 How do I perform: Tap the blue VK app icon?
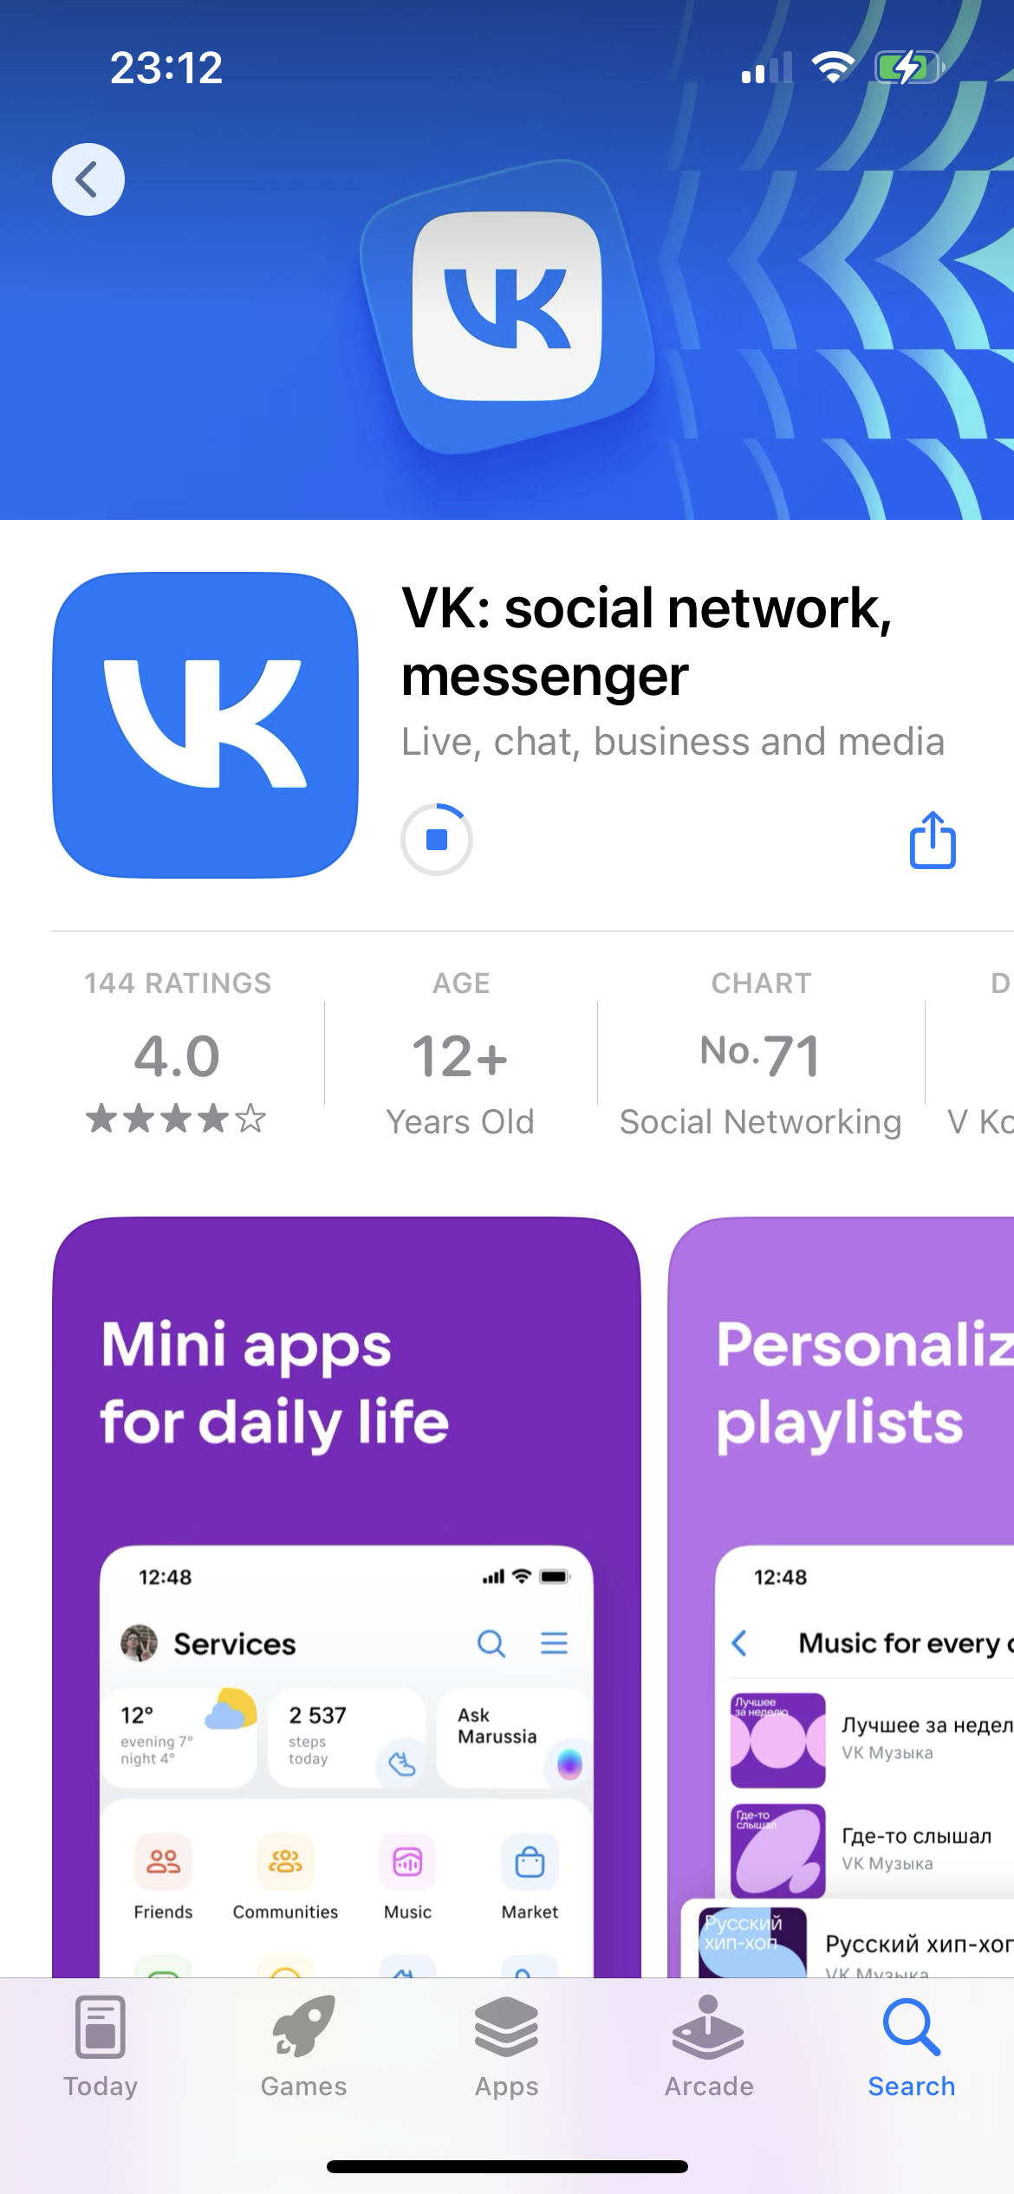205,725
